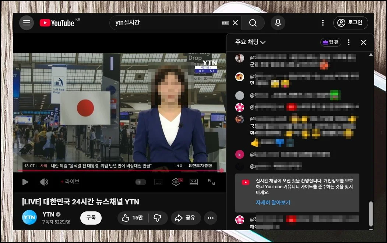The height and width of the screenshot is (243, 387).
Task: Open the YouTube hamburger guide menu
Action: click(26, 23)
